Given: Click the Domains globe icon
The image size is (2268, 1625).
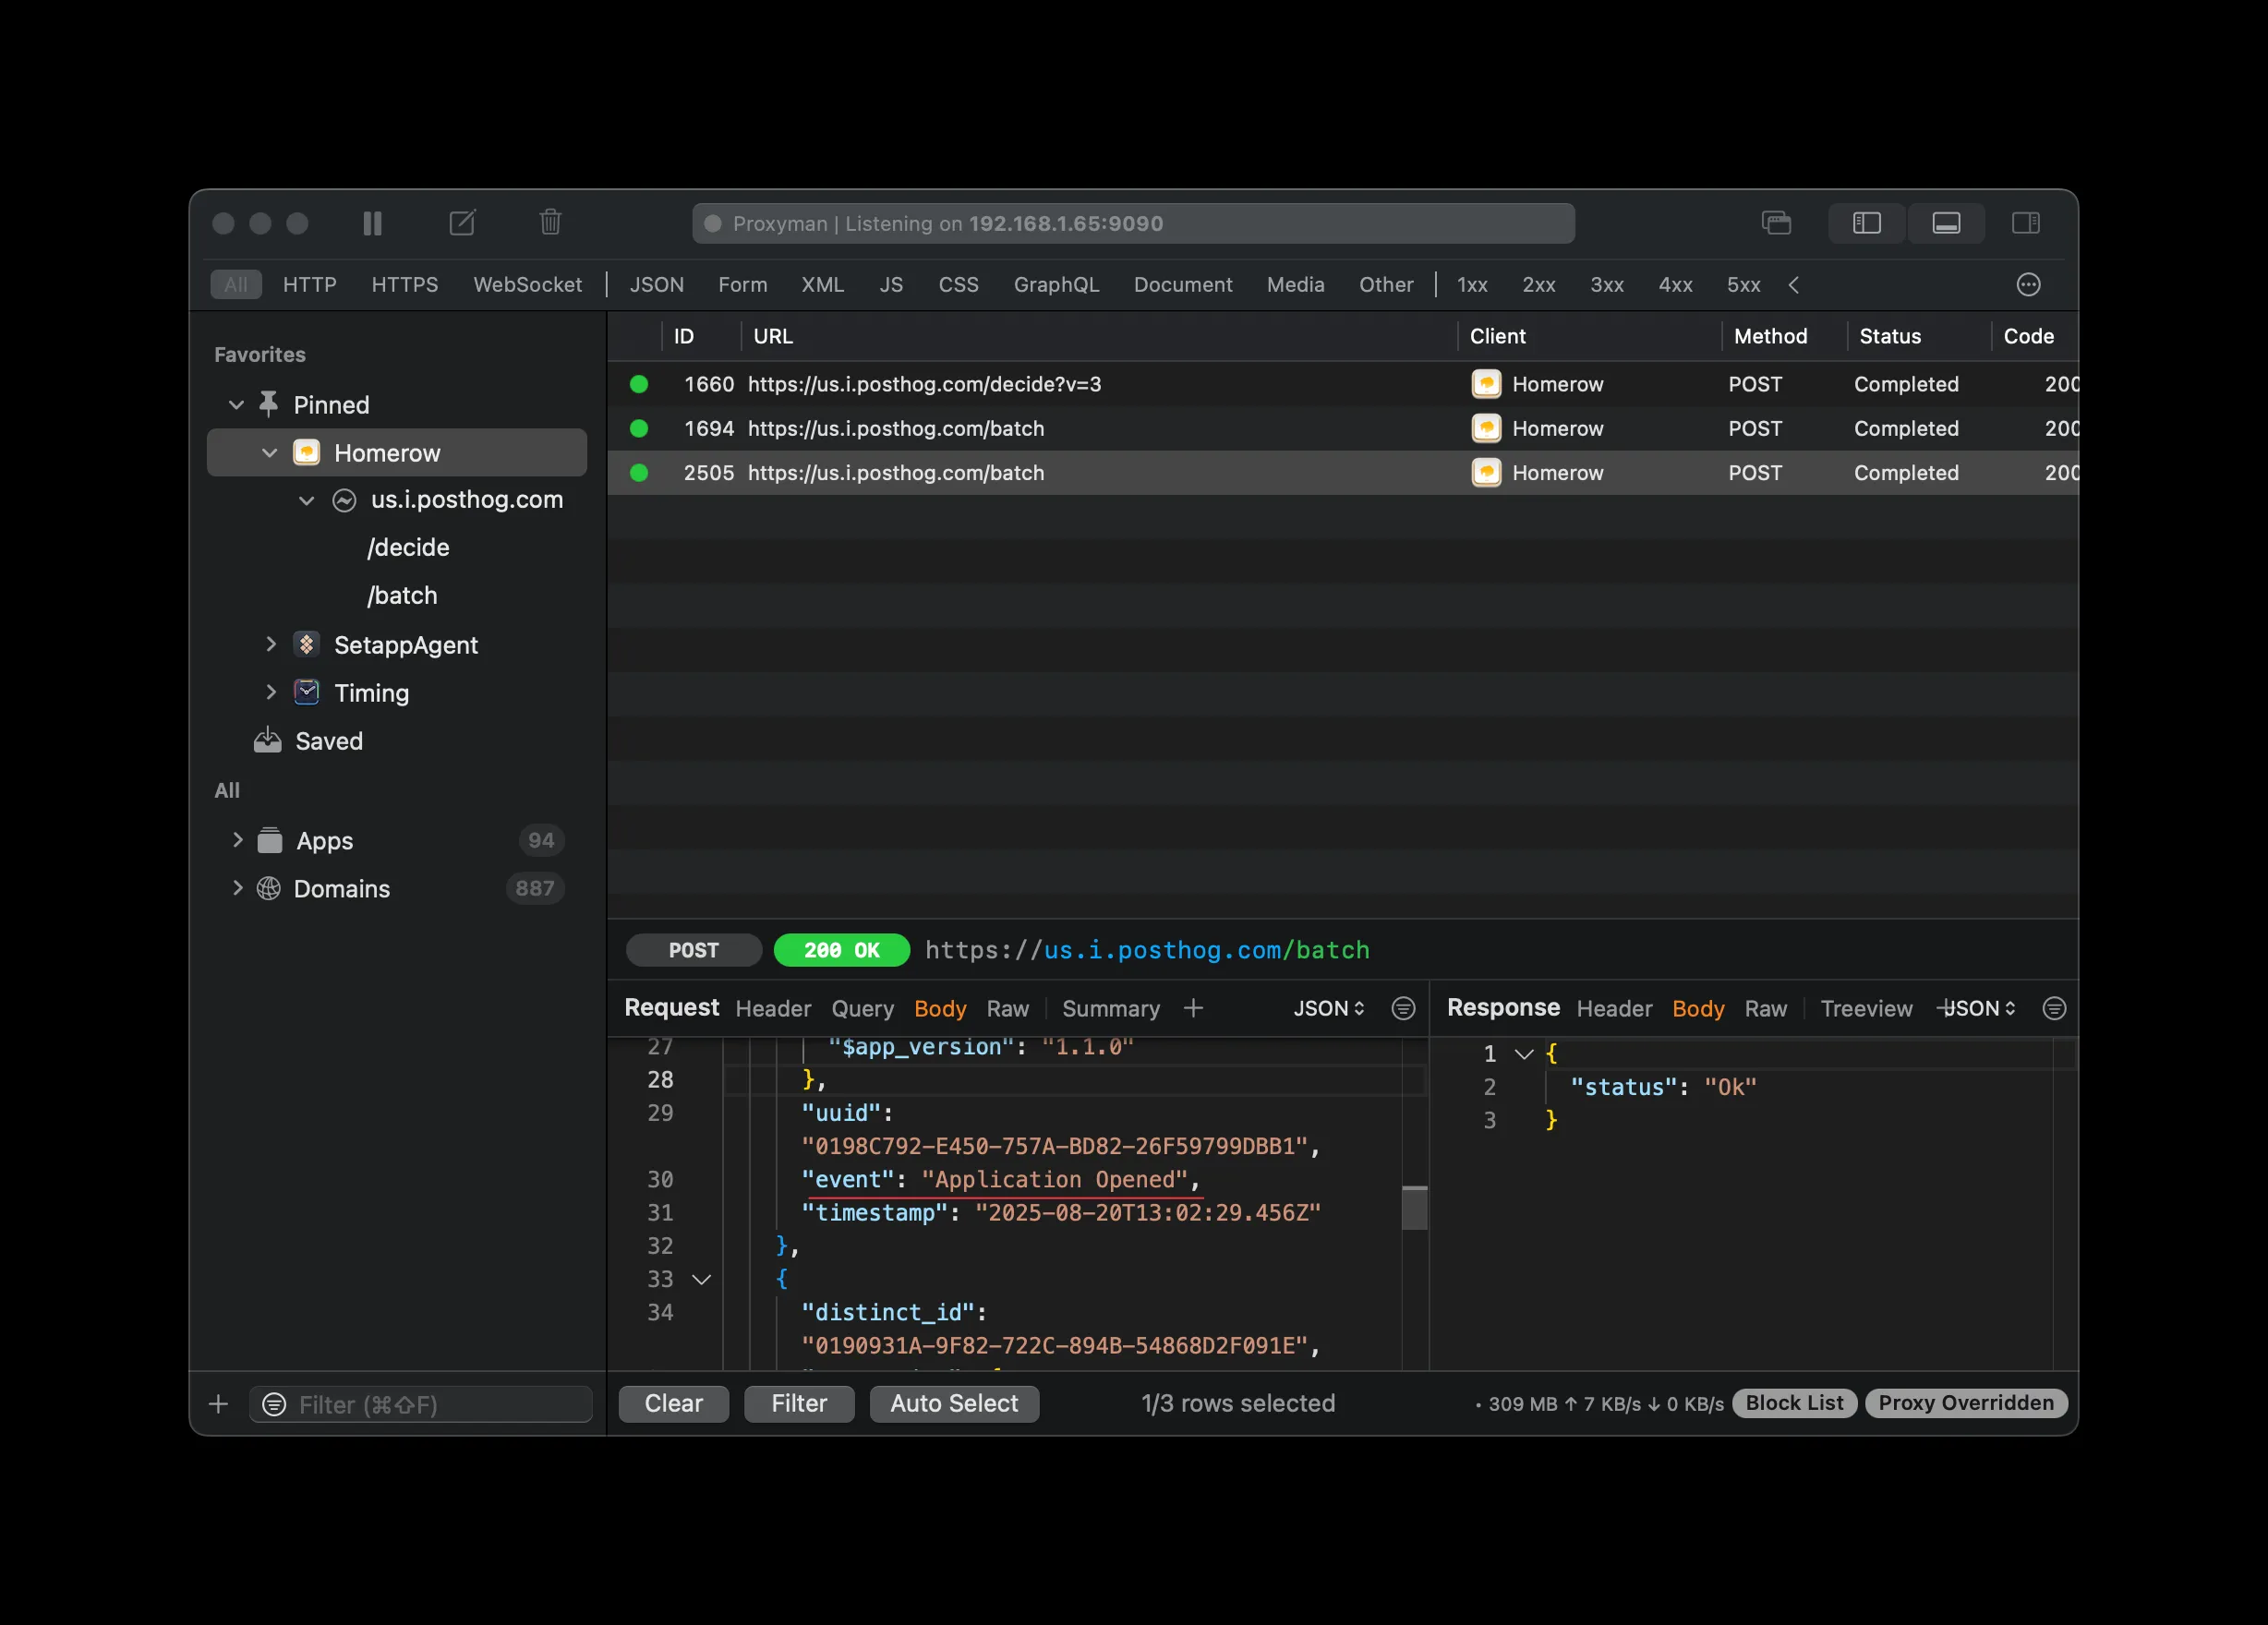Looking at the screenshot, I should click(x=268, y=888).
